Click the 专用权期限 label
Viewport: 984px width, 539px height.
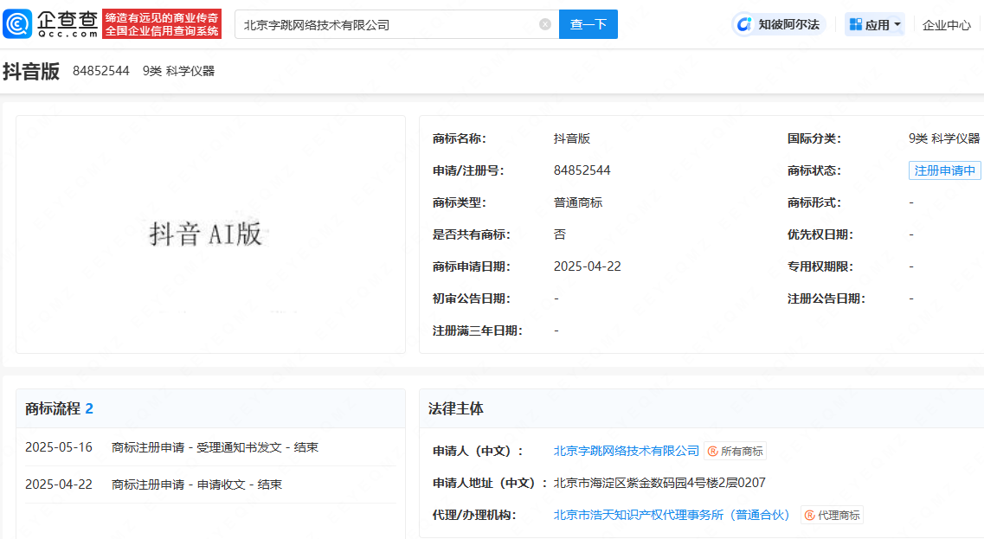coord(820,266)
